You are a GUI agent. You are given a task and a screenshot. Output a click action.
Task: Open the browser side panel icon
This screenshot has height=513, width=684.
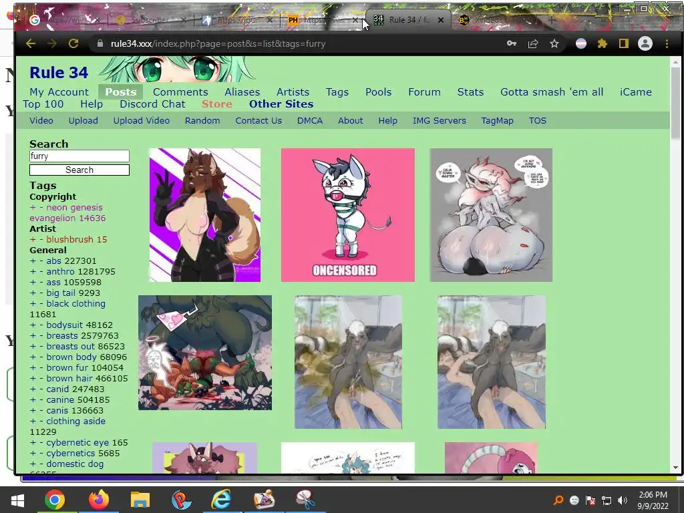tap(624, 43)
